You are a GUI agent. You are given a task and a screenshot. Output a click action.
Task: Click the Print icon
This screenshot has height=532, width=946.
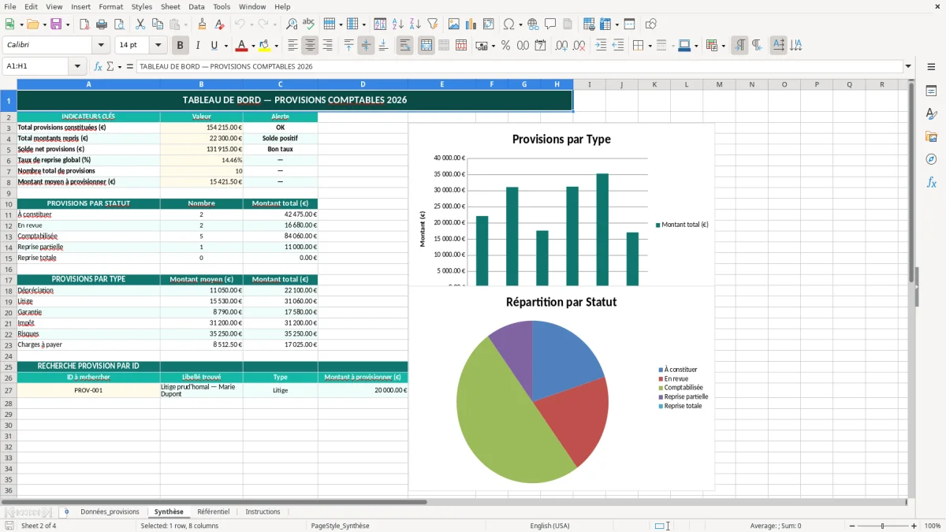(x=101, y=24)
